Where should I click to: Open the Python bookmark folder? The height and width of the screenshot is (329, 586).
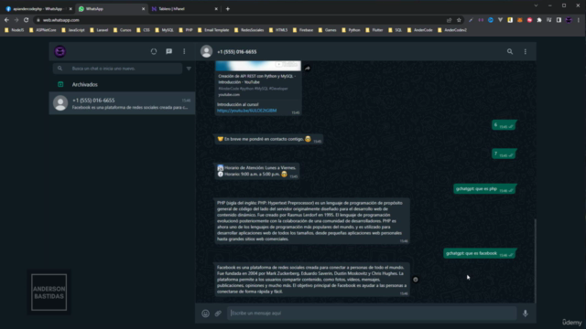(x=351, y=30)
